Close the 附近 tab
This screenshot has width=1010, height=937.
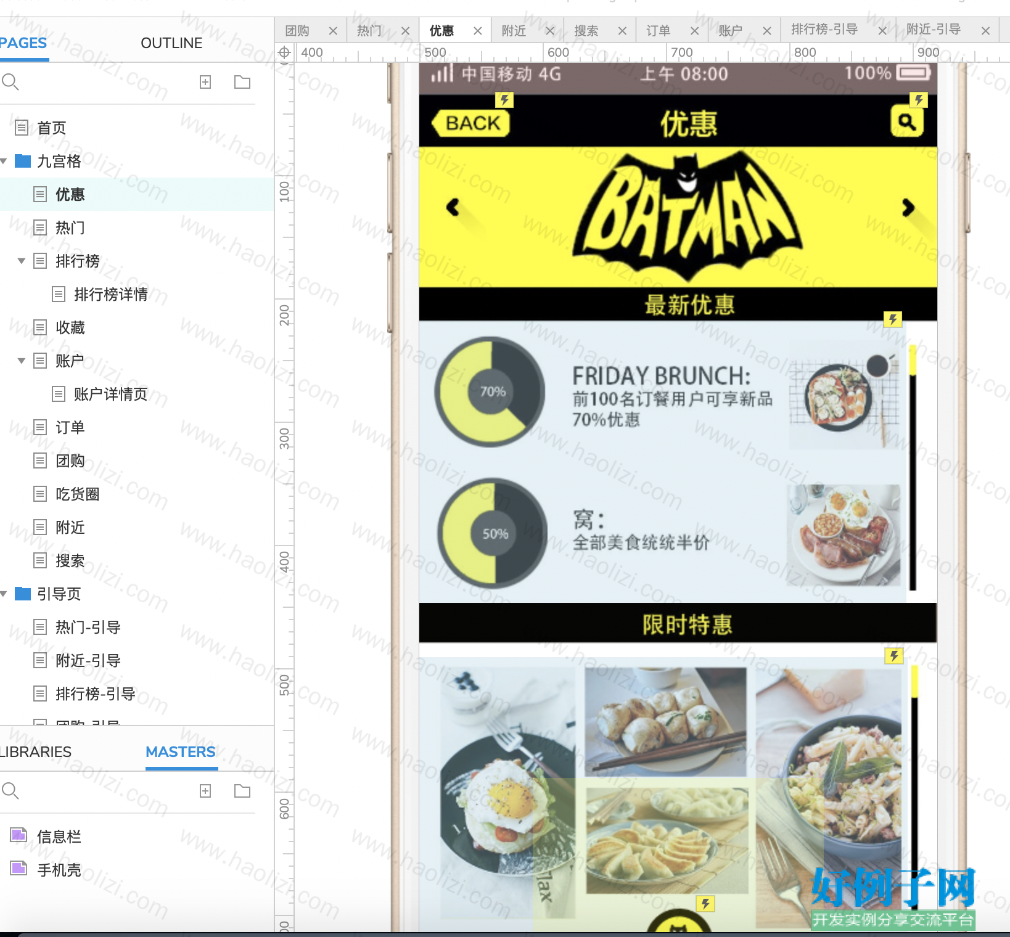(x=550, y=31)
